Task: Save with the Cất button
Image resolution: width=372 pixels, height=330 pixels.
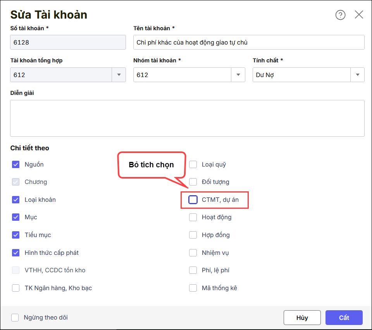Action: [x=344, y=318]
